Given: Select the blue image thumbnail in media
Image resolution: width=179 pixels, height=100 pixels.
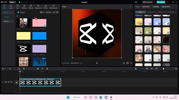Looking at the screenshot, I should point(39,36).
